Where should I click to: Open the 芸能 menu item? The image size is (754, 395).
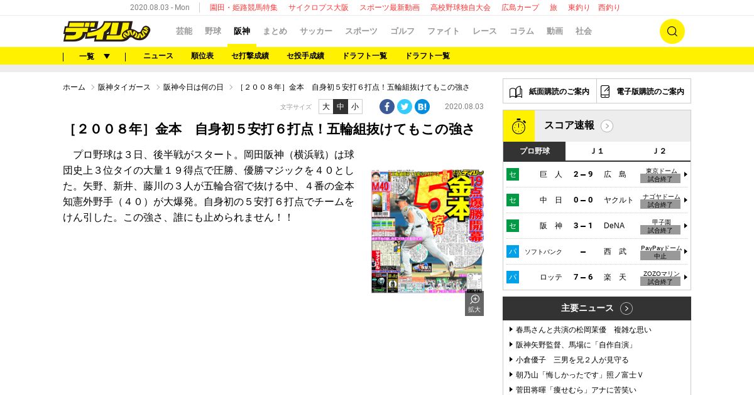point(184,31)
